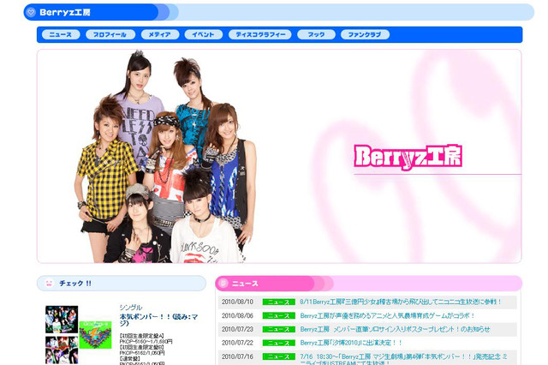Click the face icon beside チェック!!
The width and height of the screenshot is (548, 365).
pyautogui.click(x=50, y=284)
